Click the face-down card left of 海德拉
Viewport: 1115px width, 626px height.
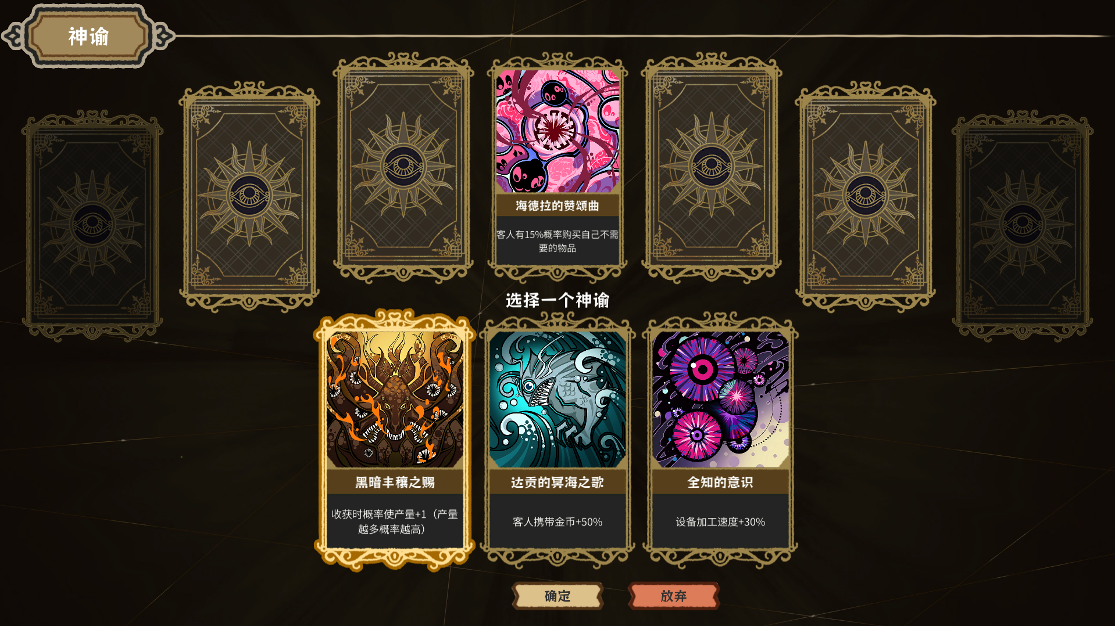[x=403, y=167]
